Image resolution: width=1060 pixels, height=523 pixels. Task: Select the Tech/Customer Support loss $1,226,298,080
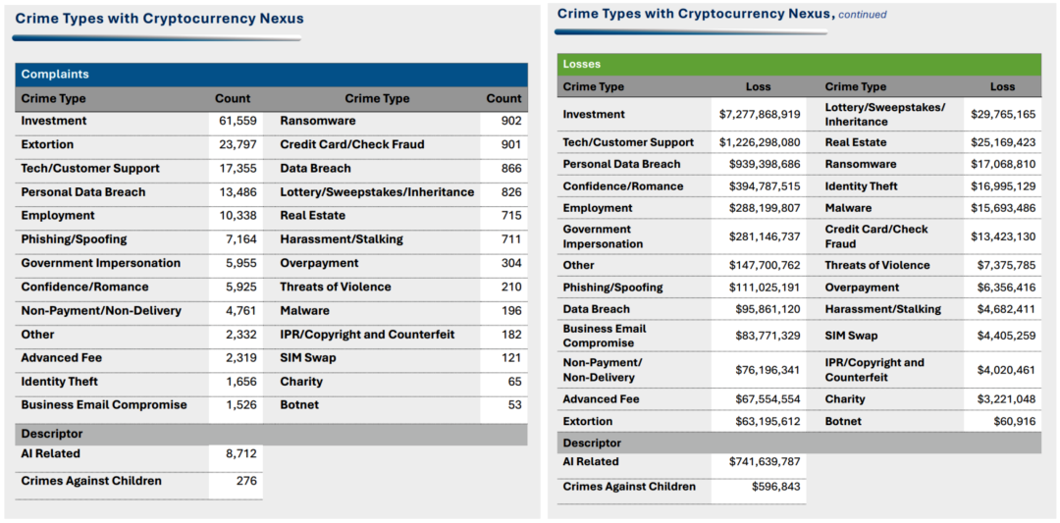click(x=759, y=143)
